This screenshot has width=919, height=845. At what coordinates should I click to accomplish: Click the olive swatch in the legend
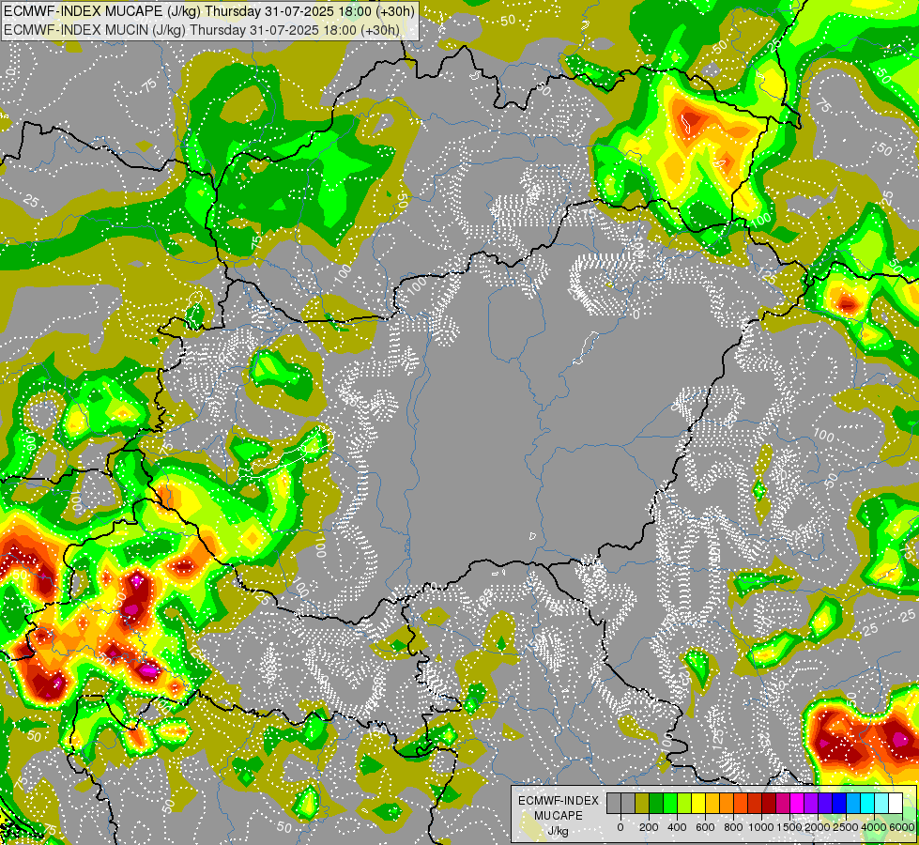[x=642, y=804]
